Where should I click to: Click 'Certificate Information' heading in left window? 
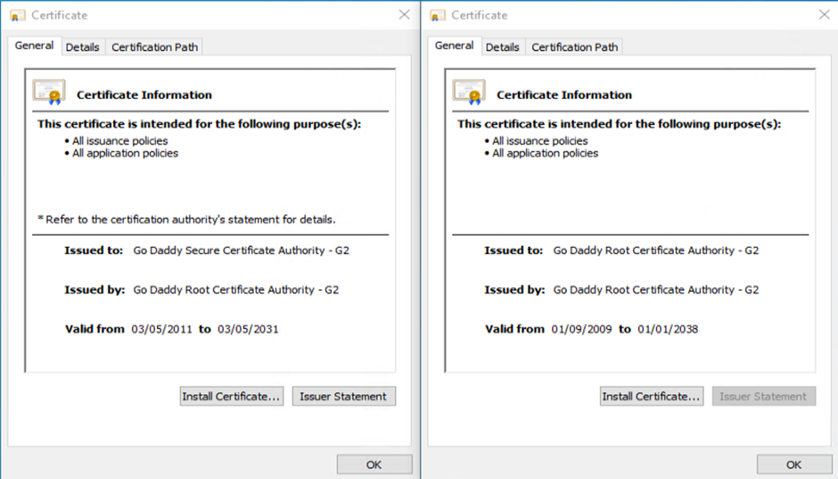144,95
